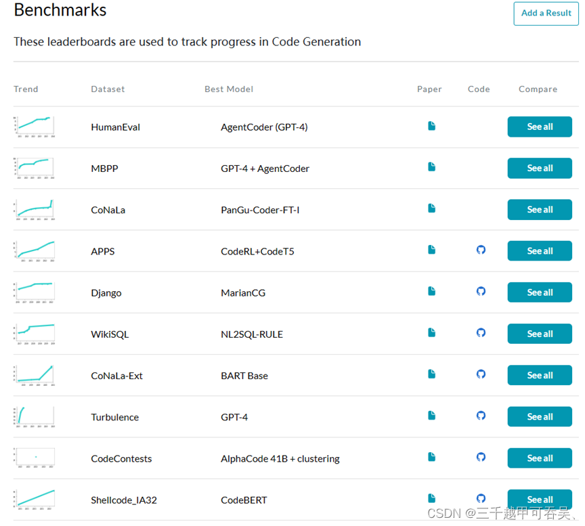
Task: Open the CodeBERT model link
Action: coord(244,500)
